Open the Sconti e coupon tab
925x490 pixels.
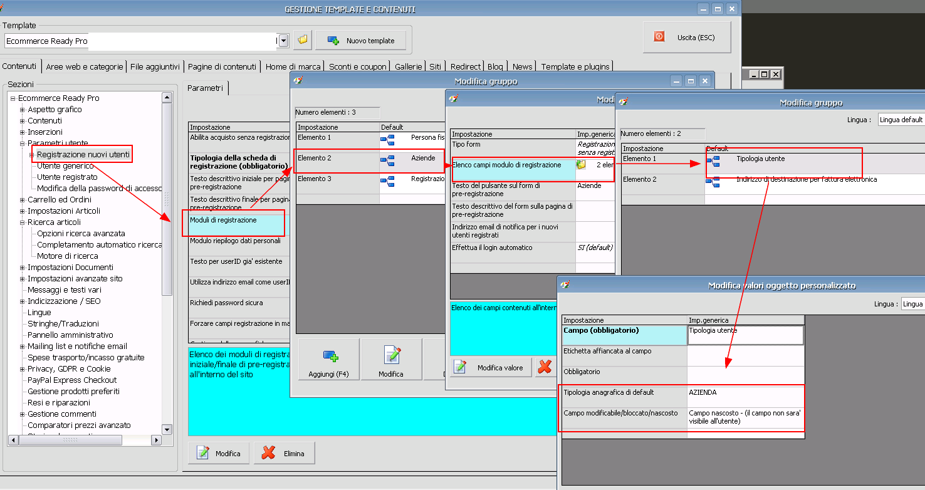[x=358, y=66]
